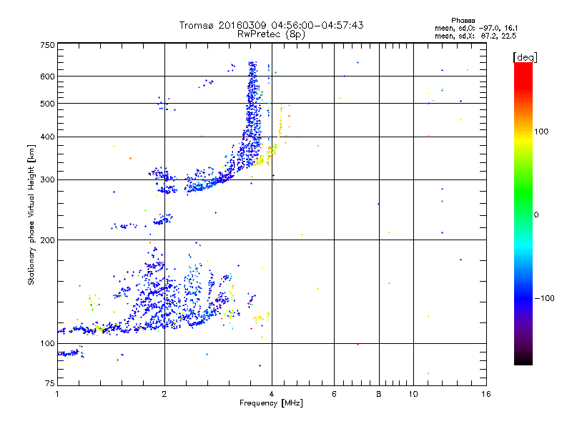Click the y-axis tick label '75'

point(50,383)
